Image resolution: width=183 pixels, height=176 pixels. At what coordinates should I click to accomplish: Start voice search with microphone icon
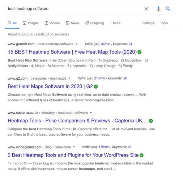(x=158, y=9)
